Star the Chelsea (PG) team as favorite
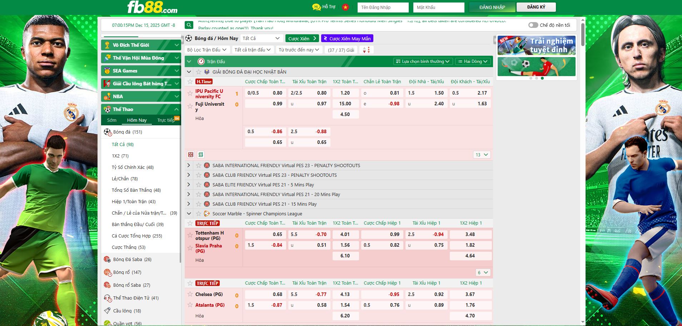Viewport: 682px width, 326px height. (190, 294)
